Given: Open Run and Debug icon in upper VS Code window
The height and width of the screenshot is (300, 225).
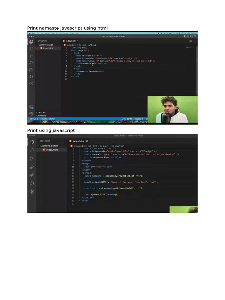Looking at the screenshot, I should 31,63.
